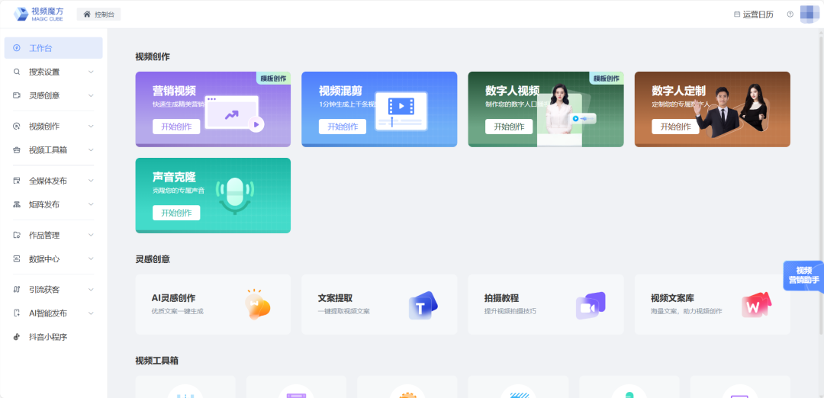
Task: Open the floating 视频营销助手 widget
Action: point(803,275)
